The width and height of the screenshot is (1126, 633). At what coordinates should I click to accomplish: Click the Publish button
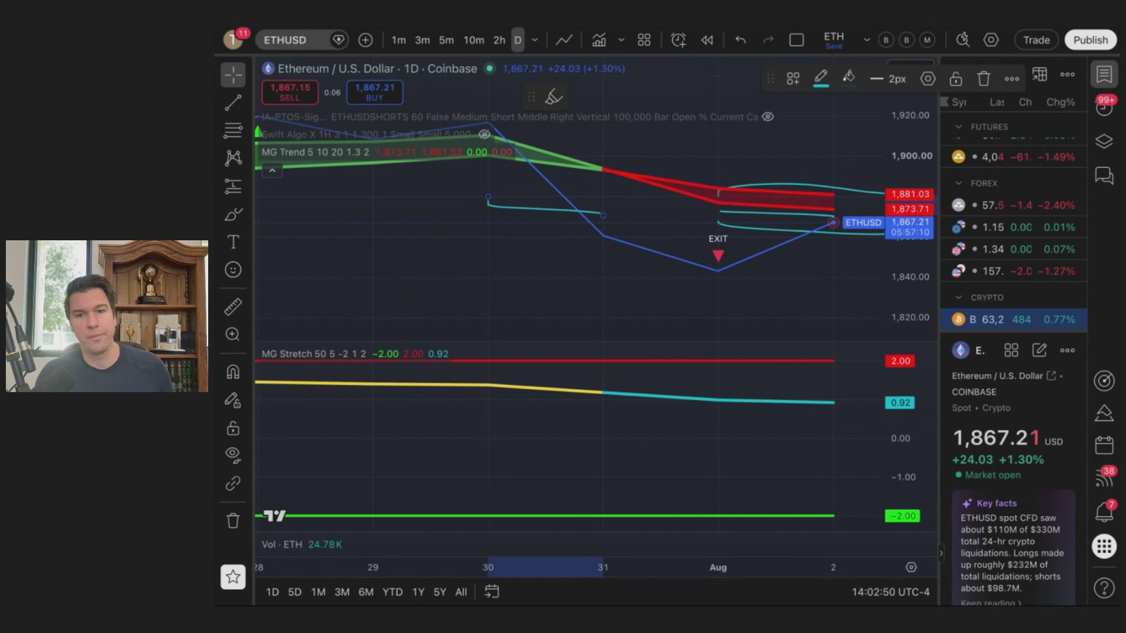click(x=1090, y=40)
